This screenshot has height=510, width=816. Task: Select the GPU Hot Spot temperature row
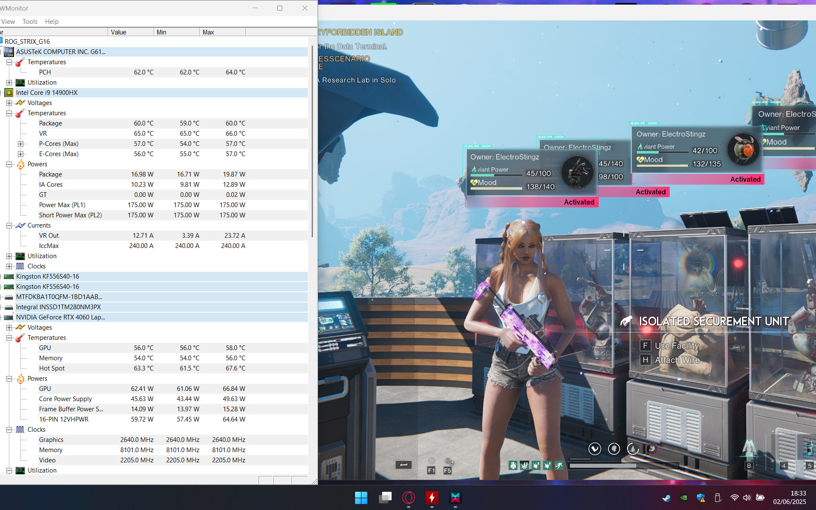coord(154,368)
